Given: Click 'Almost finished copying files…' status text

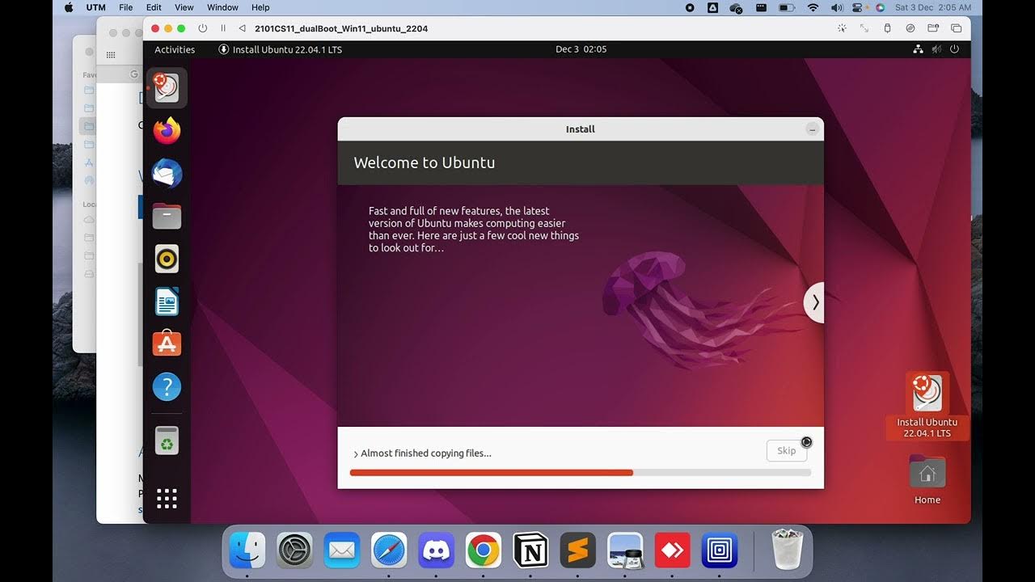Looking at the screenshot, I should [426, 453].
